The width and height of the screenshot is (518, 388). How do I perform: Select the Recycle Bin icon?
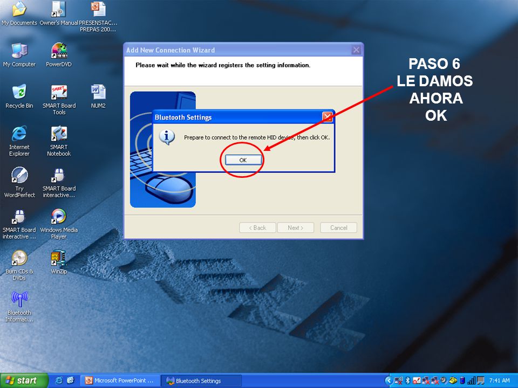19,96
